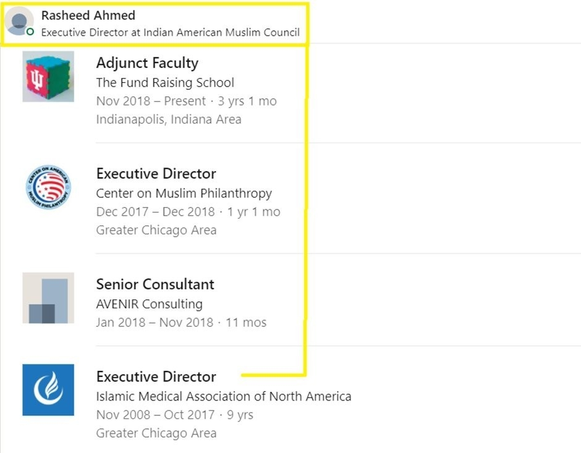Click the Fund Raising School logo
The width and height of the screenshot is (581, 453).
pyautogui.click(x=48, y=77)
